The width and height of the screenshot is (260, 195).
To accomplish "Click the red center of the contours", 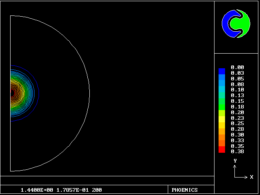I will (11, 92).
